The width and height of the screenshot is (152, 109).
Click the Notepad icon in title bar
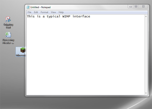click(x=28, y=7)
